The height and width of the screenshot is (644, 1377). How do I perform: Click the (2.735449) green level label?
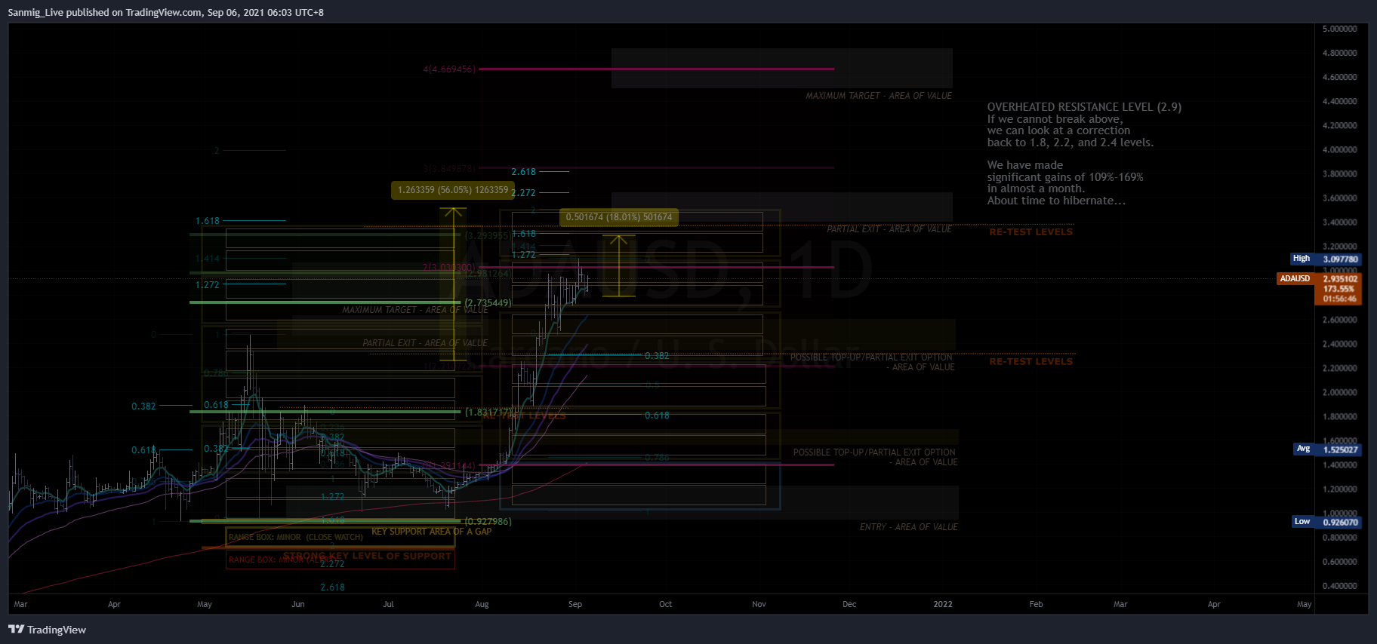(x=488, y=303)
